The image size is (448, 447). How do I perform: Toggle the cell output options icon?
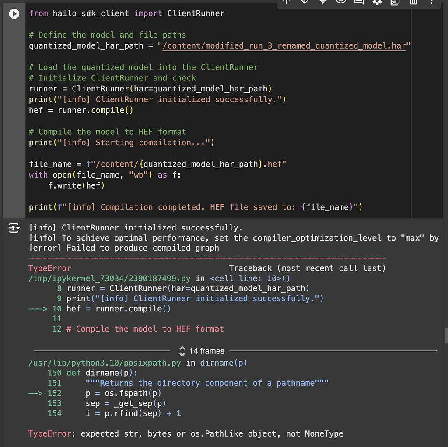click(14, 228)
